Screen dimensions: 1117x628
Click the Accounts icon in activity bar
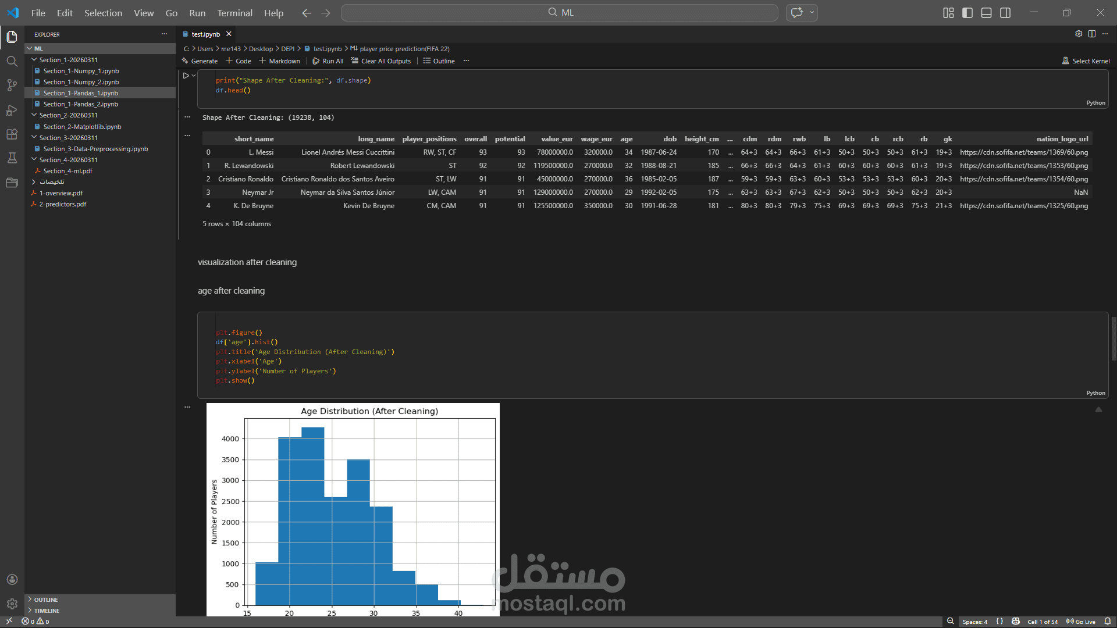pos(12,580)
